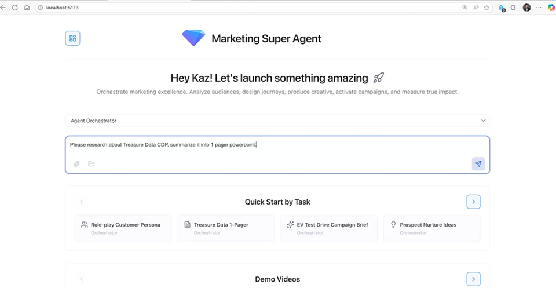
Task: Click the grid menu icon beside the logo
Action: (x=72, y=38)
